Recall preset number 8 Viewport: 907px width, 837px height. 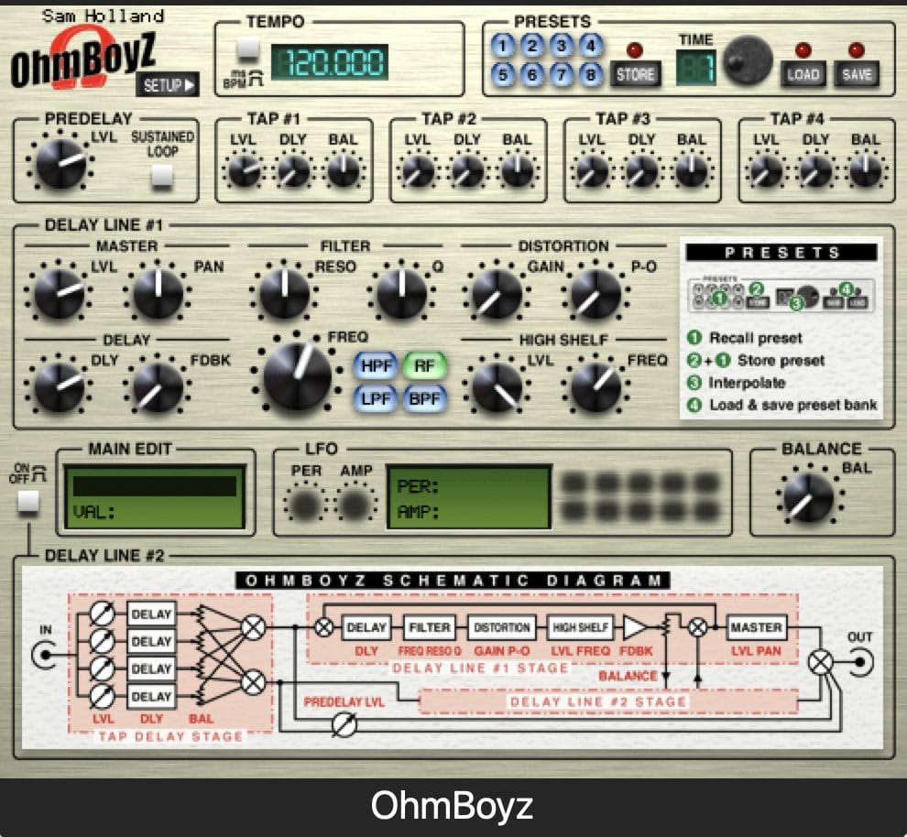[x=591, y=74]
